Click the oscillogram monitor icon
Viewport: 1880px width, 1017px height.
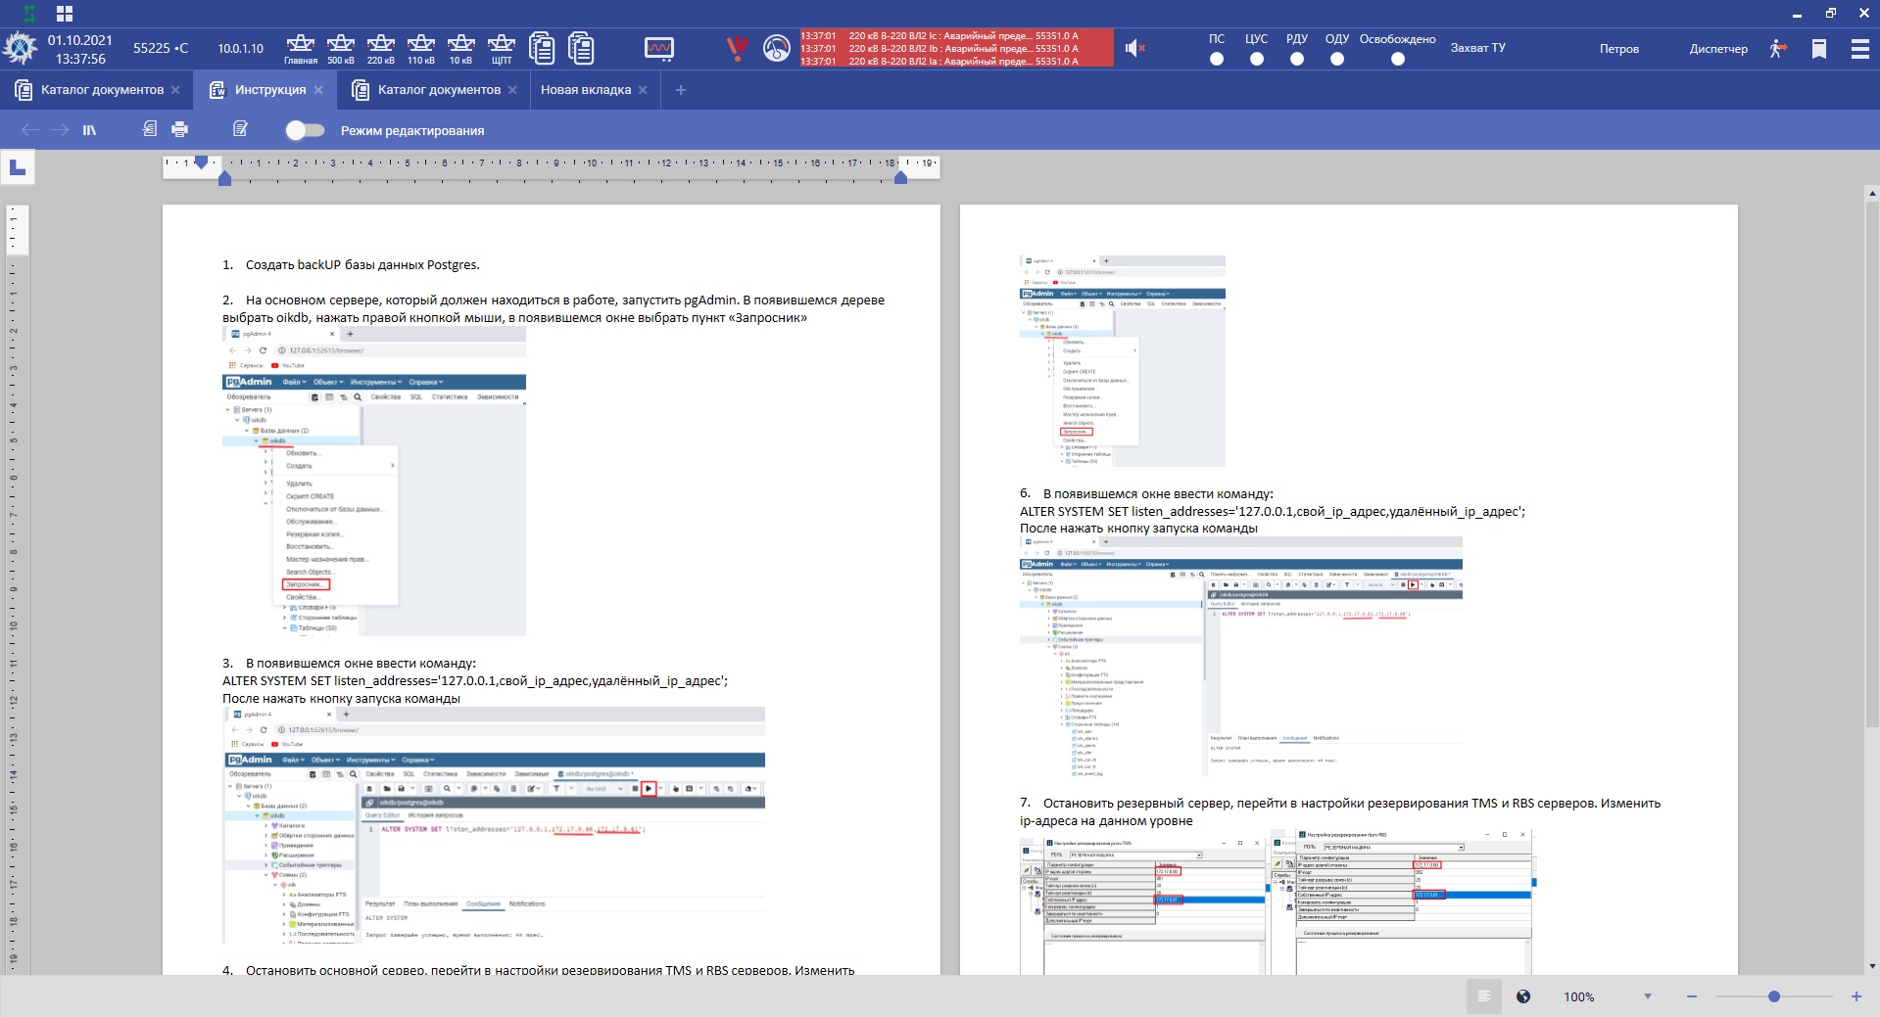659,48
